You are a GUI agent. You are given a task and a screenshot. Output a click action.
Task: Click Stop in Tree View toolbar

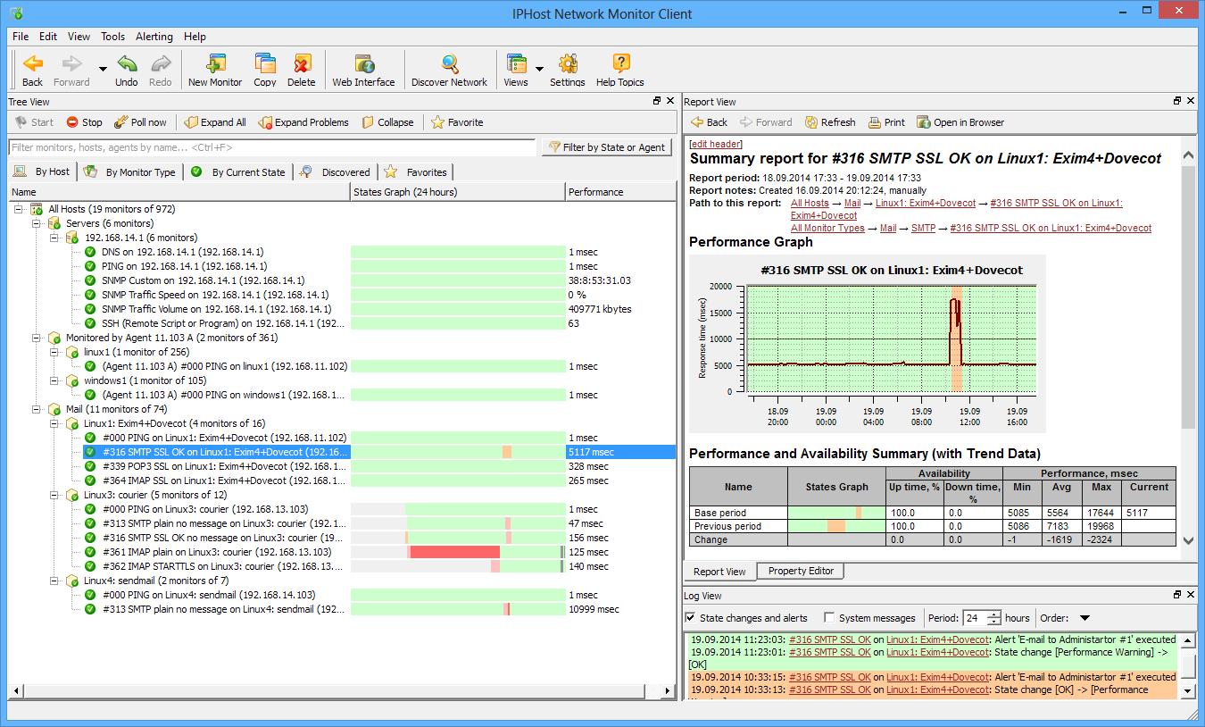pyautogui.click(x=84, y=122)
